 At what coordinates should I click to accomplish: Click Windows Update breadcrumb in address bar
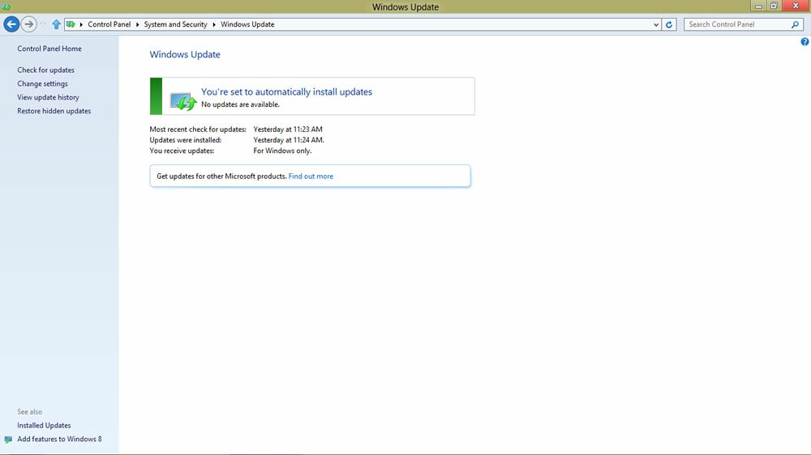point(247,24)
